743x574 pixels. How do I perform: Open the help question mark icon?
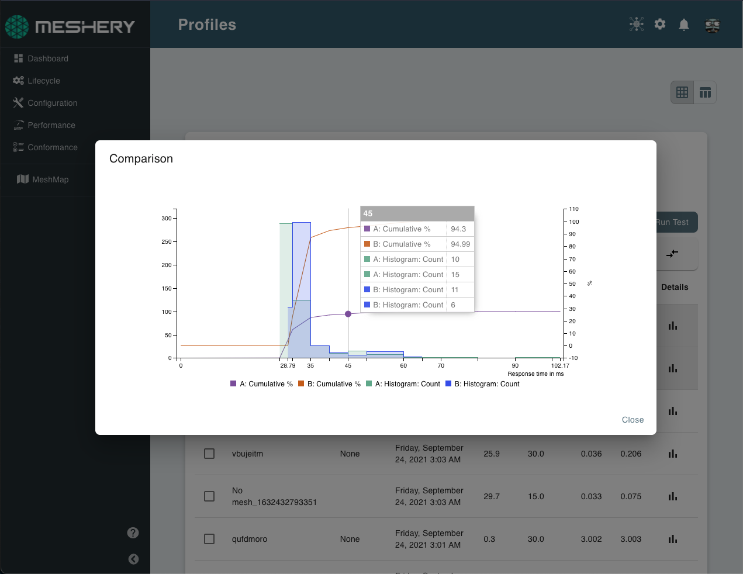point(133,532)
